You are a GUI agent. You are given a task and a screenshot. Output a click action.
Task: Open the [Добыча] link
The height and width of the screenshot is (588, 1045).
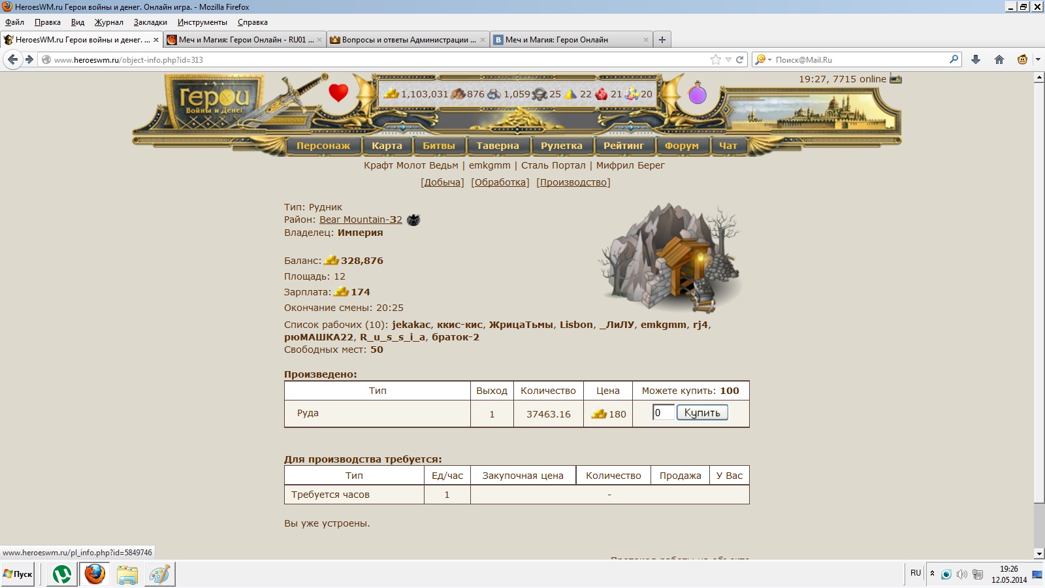click(442, 182)
